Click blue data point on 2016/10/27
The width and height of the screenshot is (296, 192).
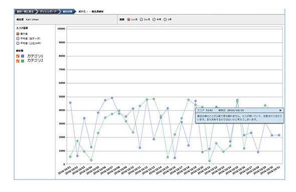click(x=251, y=133)
